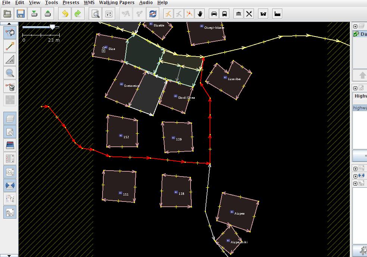Click the Save file icon
Image resolution: width=367 pixels, height=257 pixels.
pyautogui.click(x=20, y=14)
